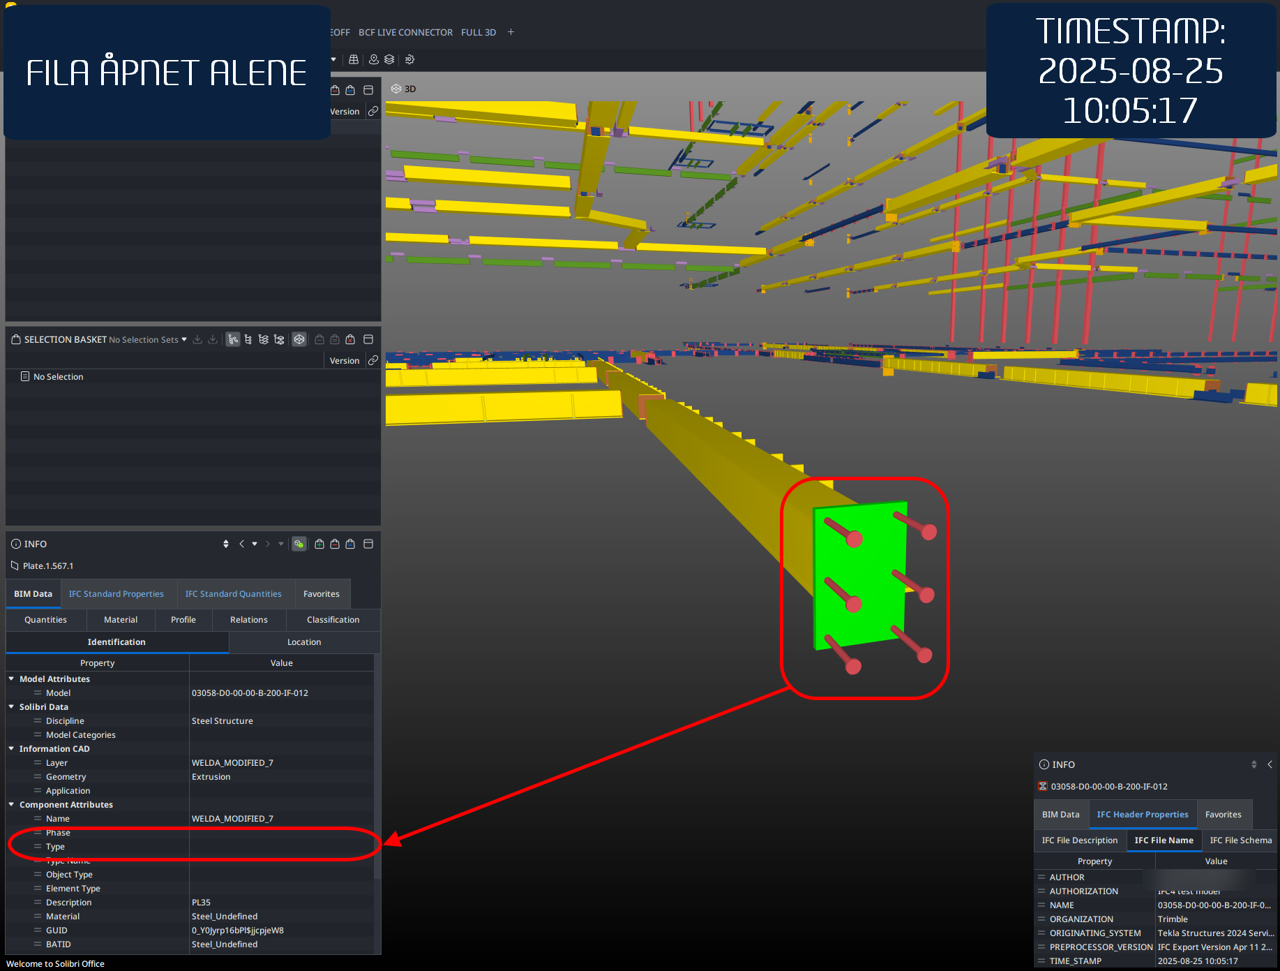Add selection to basket in INFO panel
Image resolution: width=1280 pixels, height=971 pixels.
319,544
